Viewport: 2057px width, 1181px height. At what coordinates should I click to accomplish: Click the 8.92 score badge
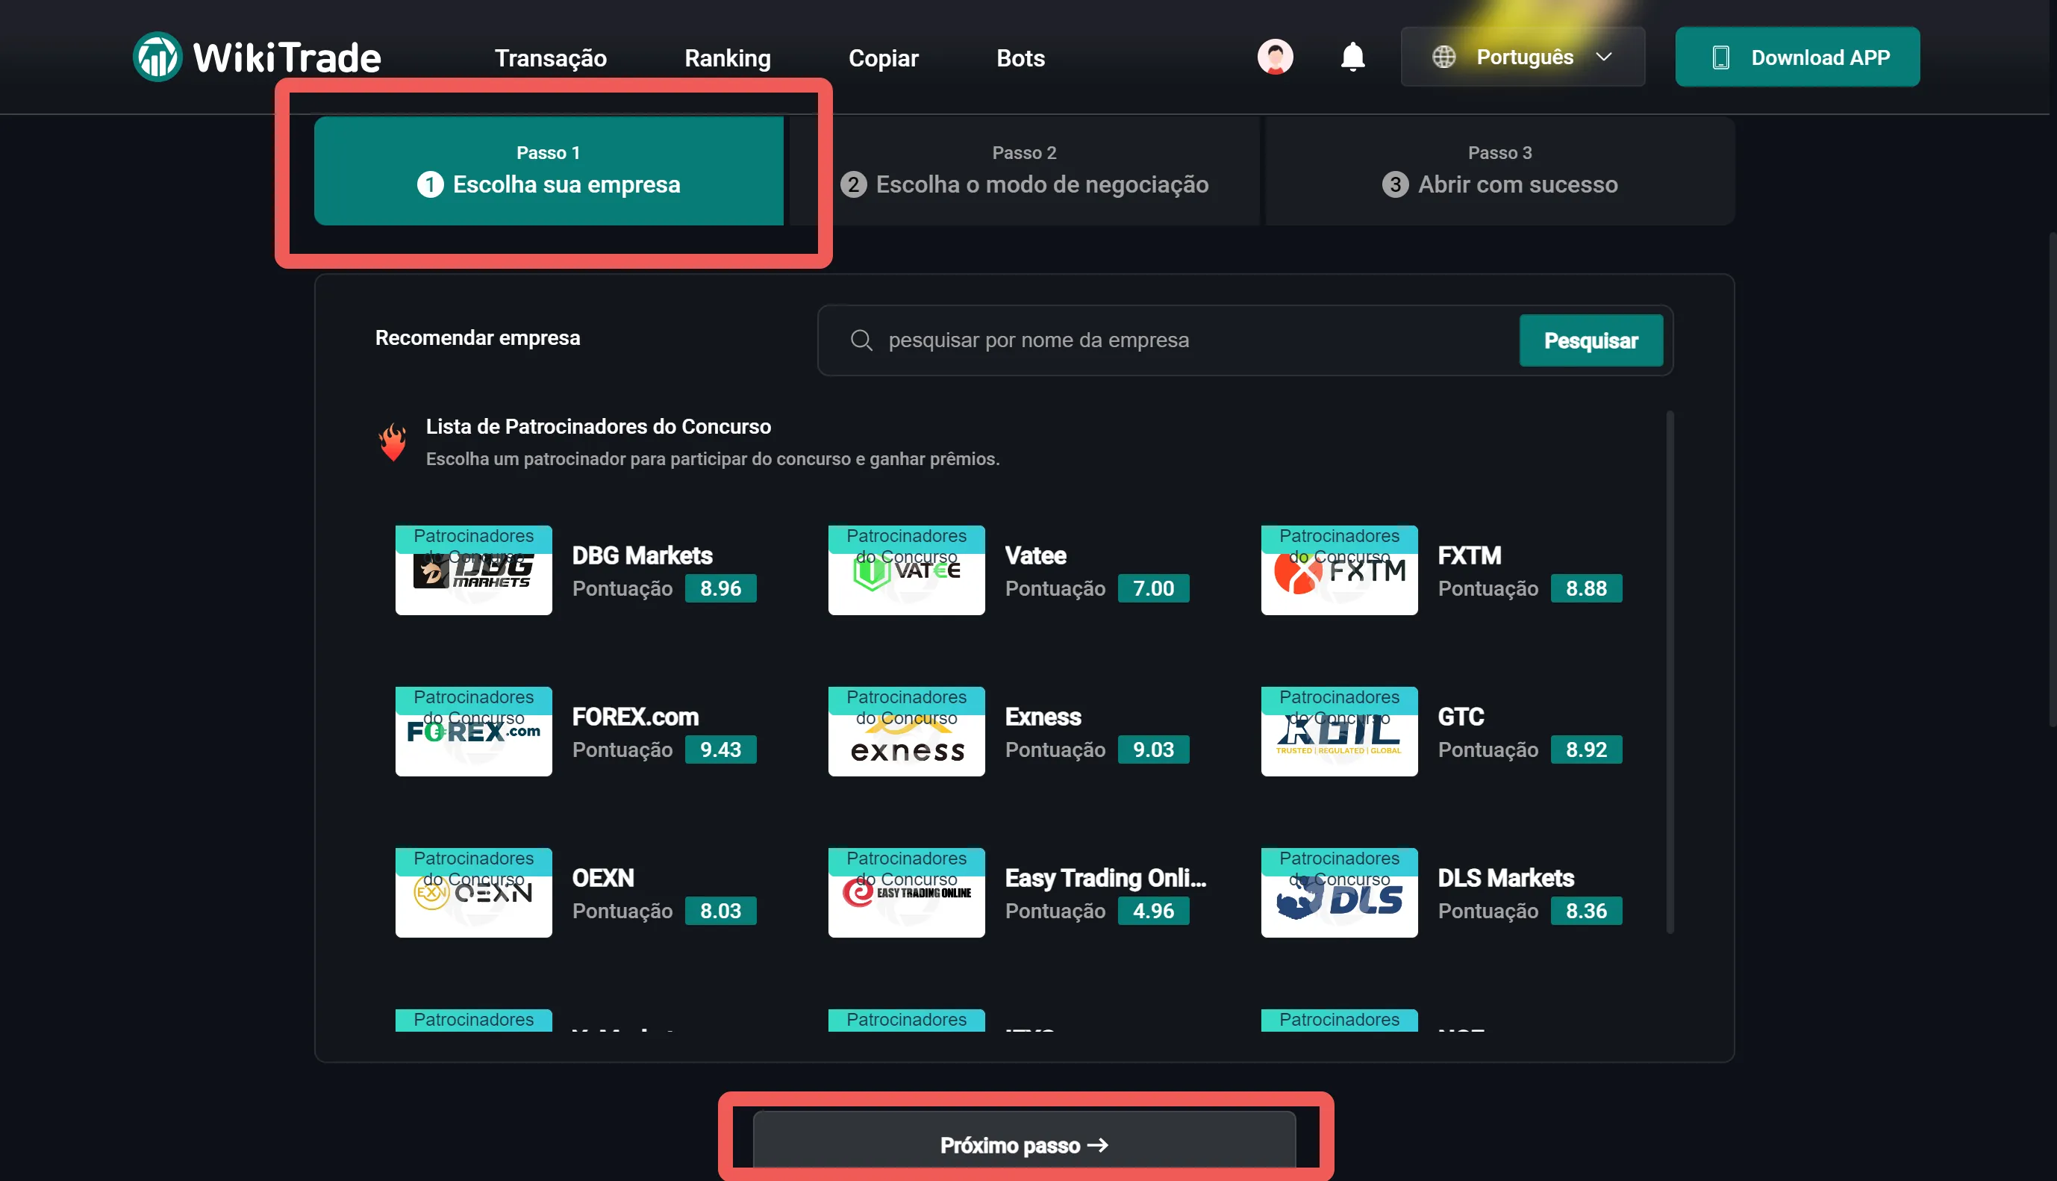coord(1587,750)
